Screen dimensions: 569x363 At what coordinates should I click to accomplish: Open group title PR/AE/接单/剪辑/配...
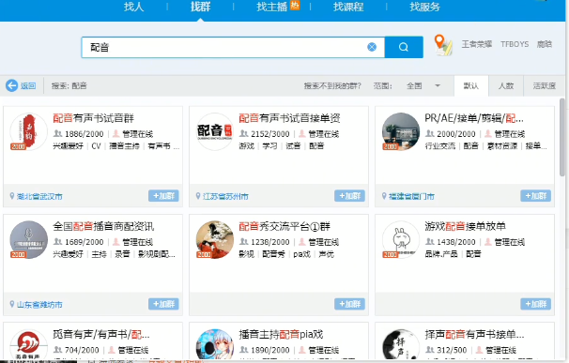click(x=474, y=118)
